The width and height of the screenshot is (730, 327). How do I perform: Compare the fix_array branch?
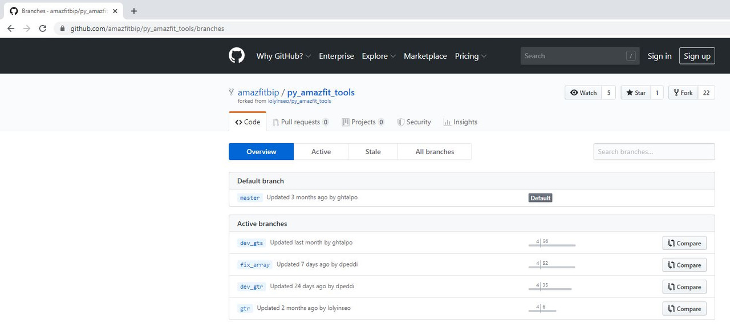pyautogui.click(x=684, y=265)
